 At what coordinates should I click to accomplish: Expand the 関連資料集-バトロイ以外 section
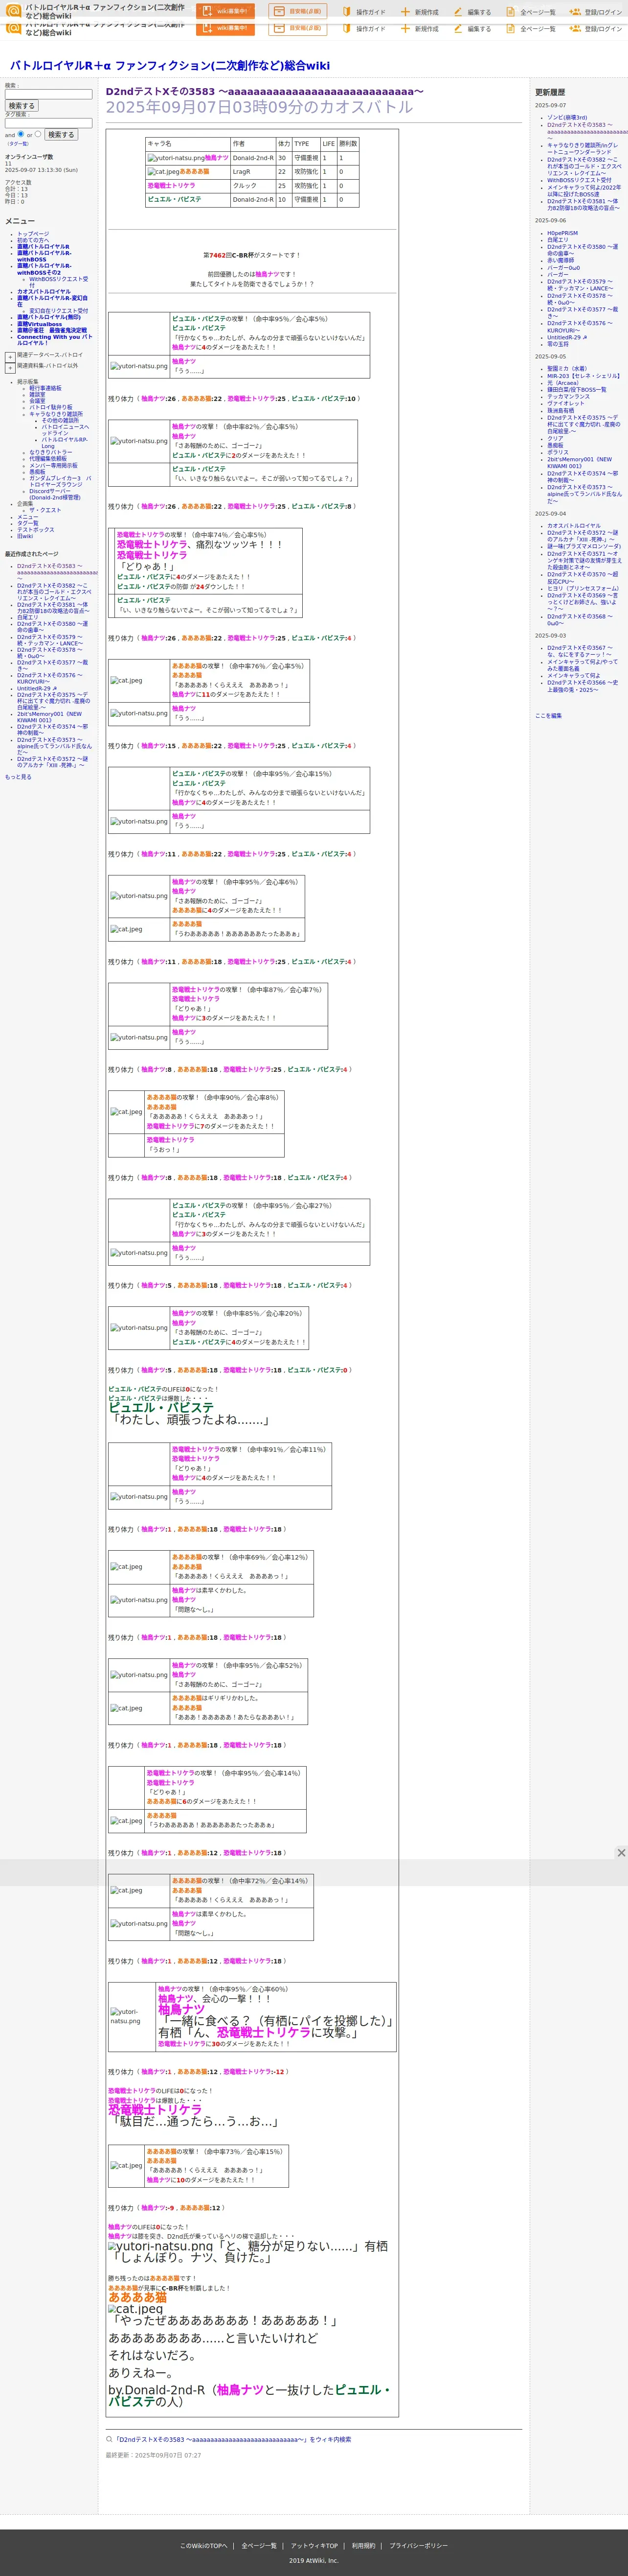pos(10,368)
